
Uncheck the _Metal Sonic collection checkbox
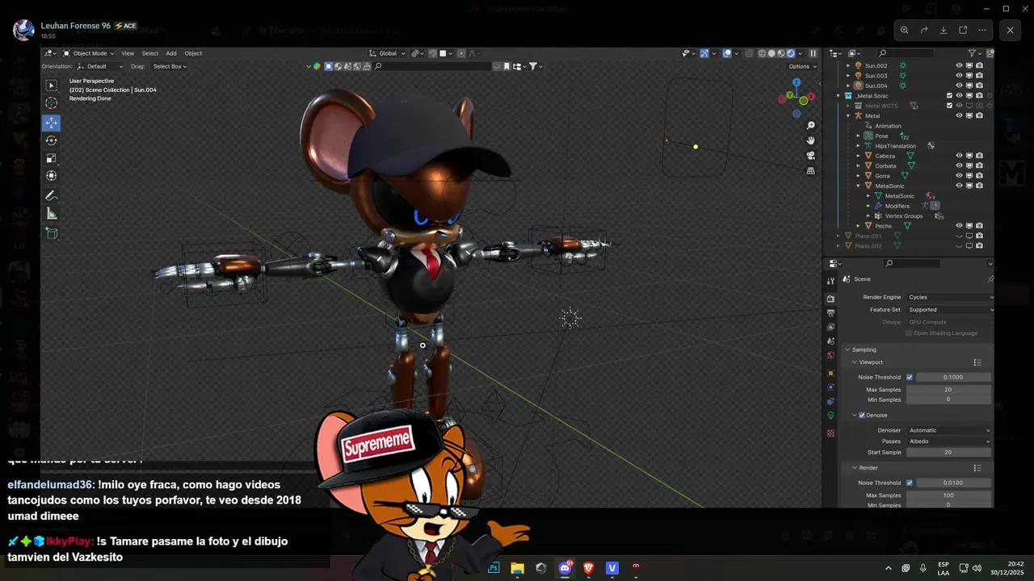(x=949, y=95)
